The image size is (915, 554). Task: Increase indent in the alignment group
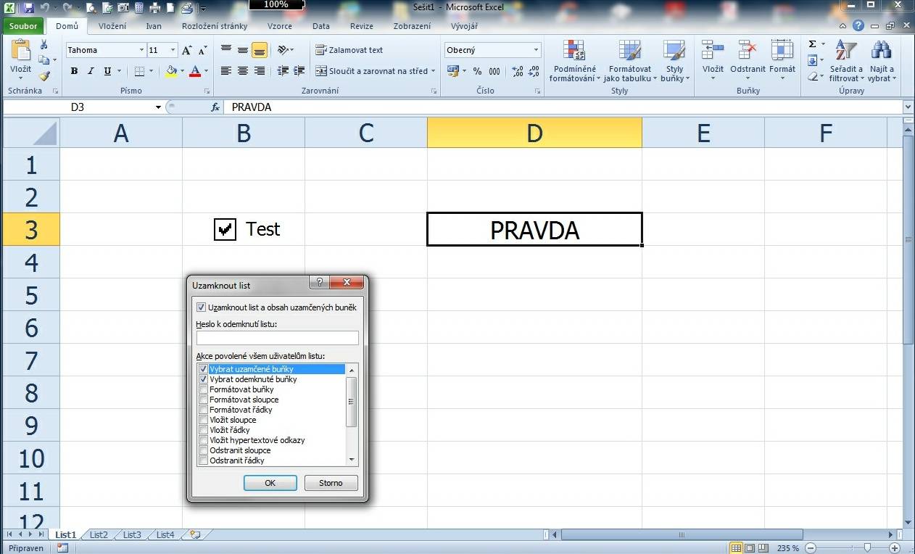pyautogui.click(x=299, y=71)
